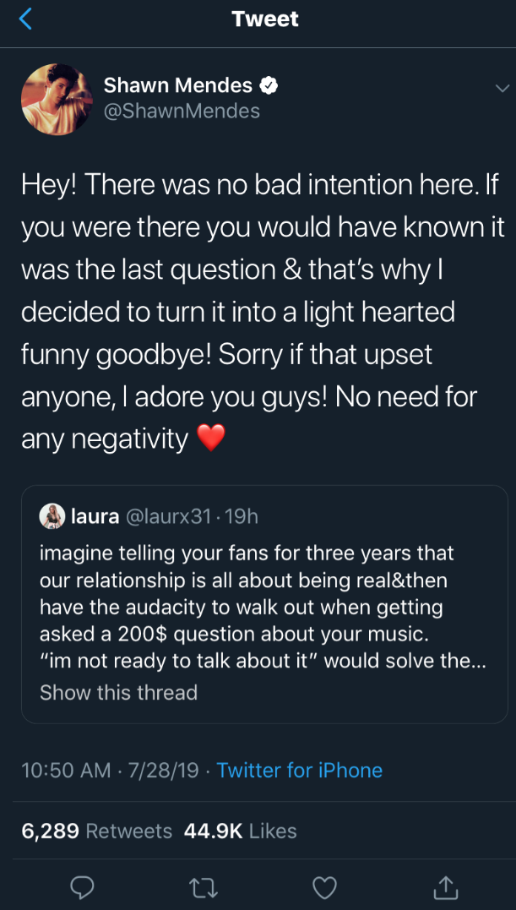This screenshot has width=516, height=910.
Task: Open the share icon options
Action: point(445,886)
